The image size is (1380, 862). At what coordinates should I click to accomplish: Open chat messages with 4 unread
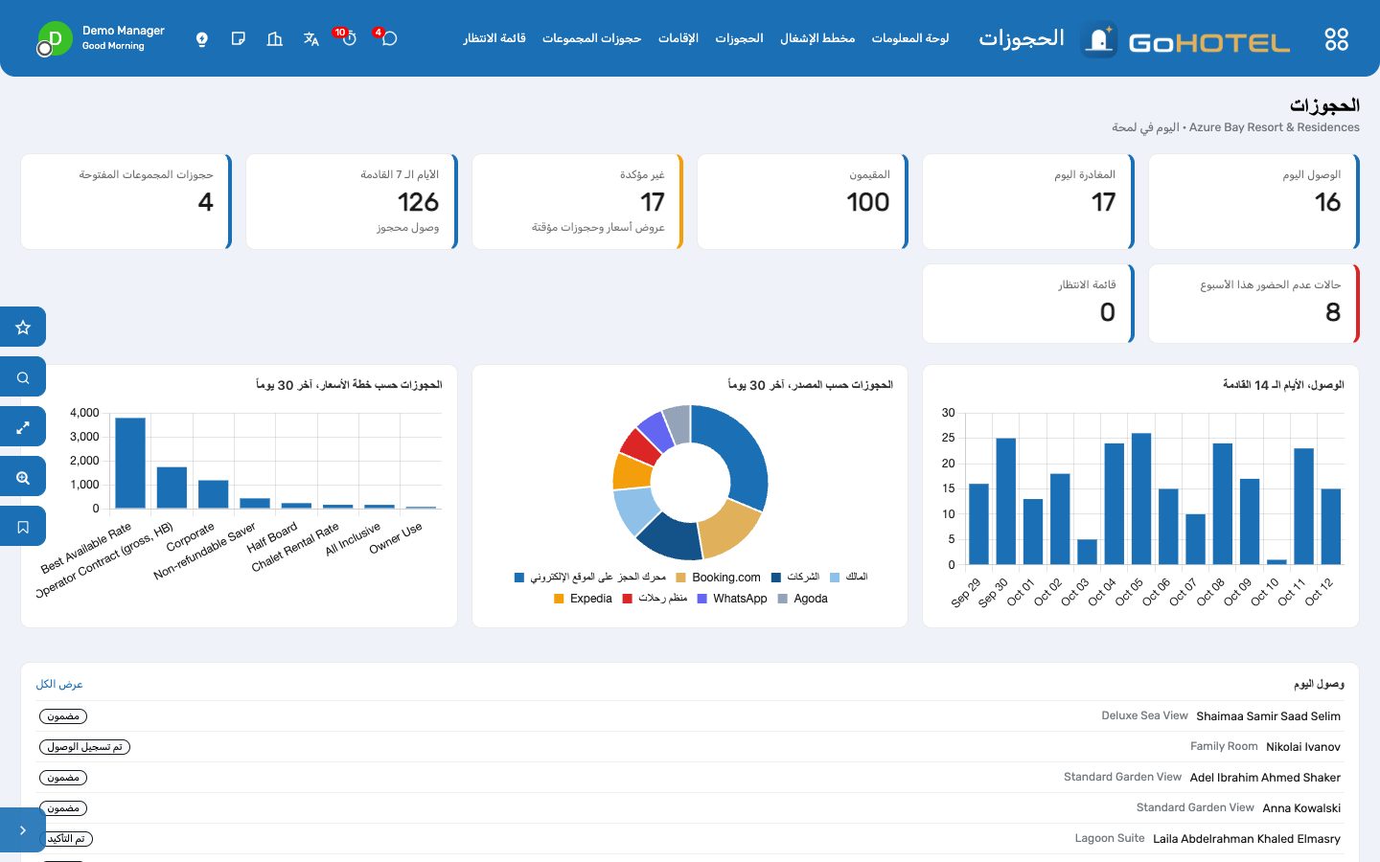pos(388,38)
